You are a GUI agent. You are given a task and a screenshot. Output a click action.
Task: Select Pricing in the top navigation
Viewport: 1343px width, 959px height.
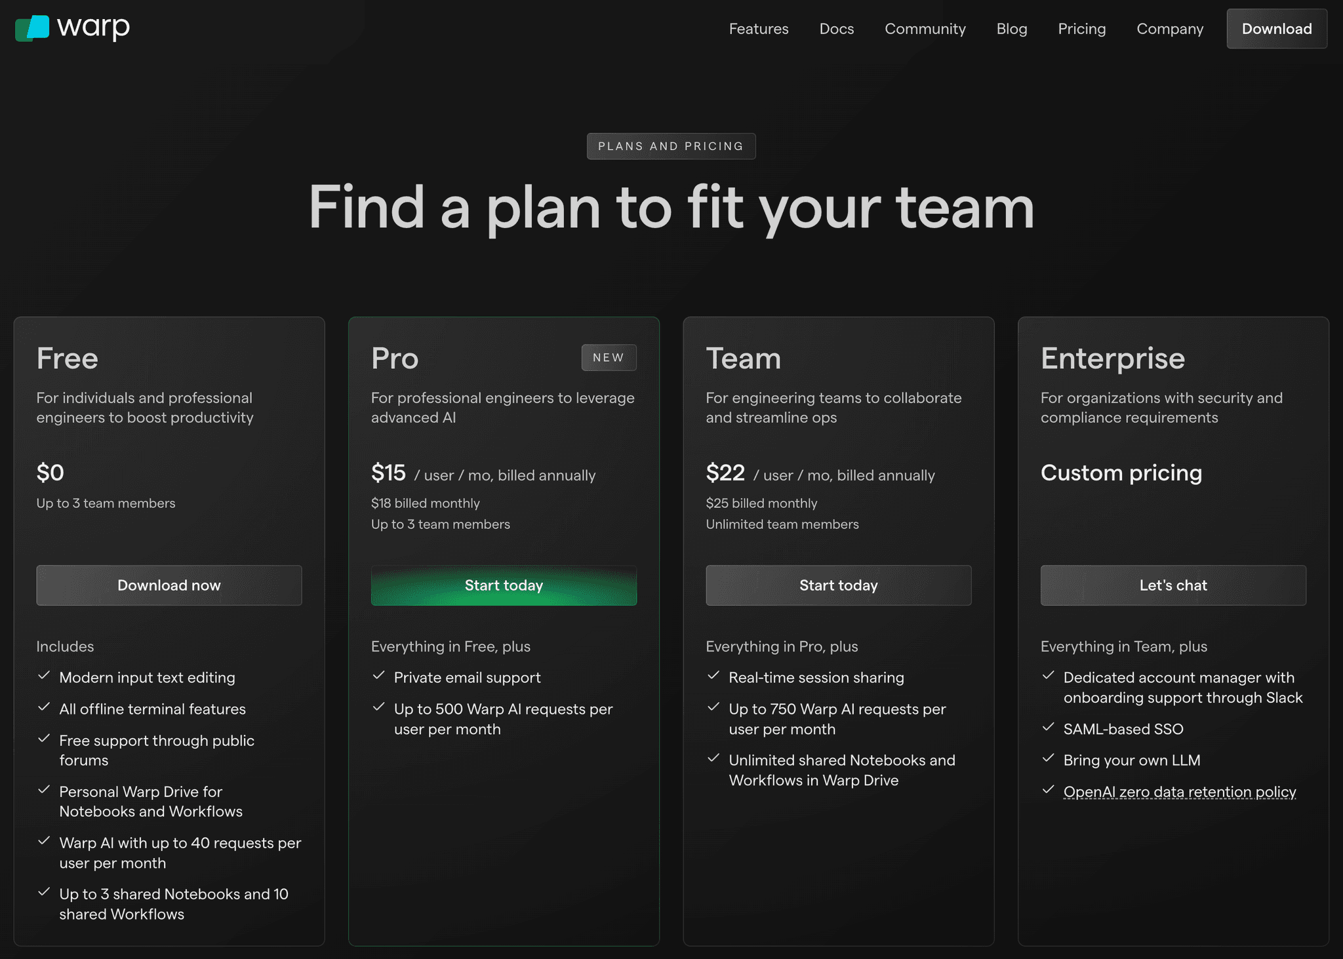tap(1081, 29)
